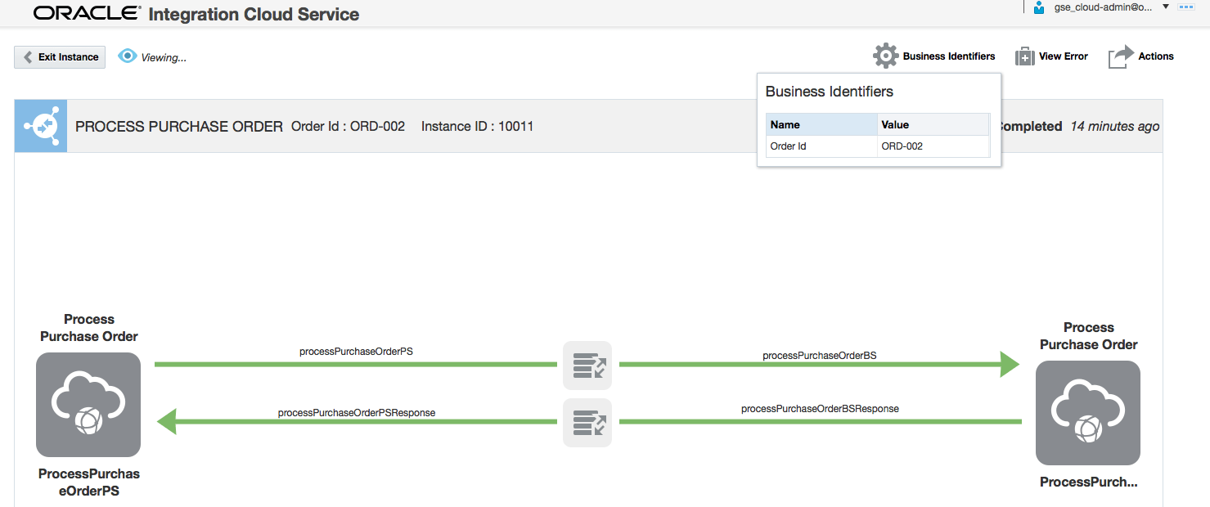This screenshot has width=1210, height=507.
Task: Click the Business Identifiers popup title
Action: click(830, 92)
